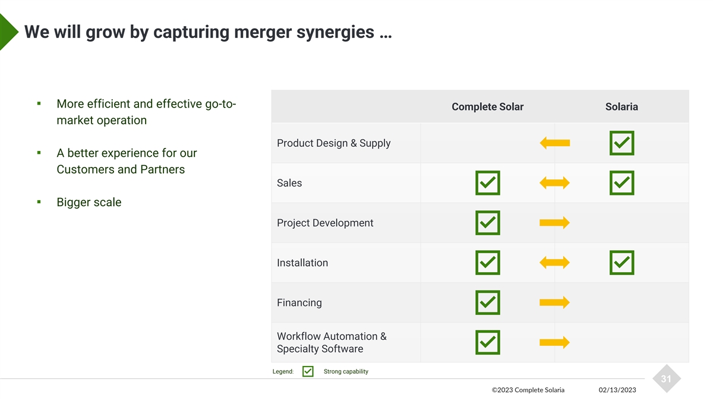Click Solaria's Installation checkmark
Image resolution: width=713 pixels, height=401 pixels.
pos(621,263)
